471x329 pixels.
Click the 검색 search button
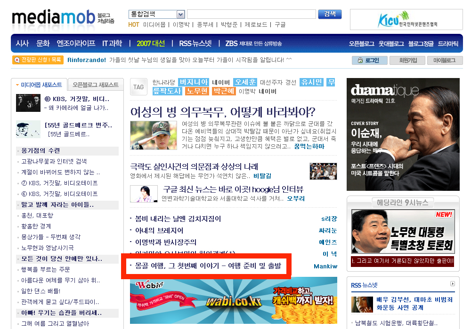point(330,14)
